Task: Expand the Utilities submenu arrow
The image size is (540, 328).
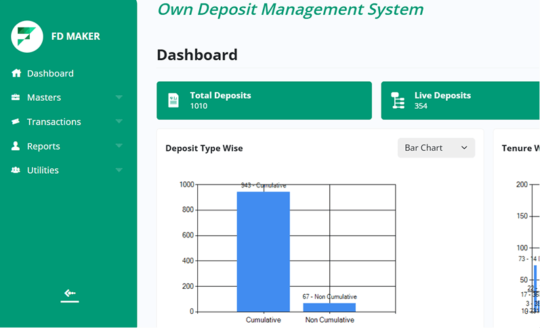Action: [119, 170]
